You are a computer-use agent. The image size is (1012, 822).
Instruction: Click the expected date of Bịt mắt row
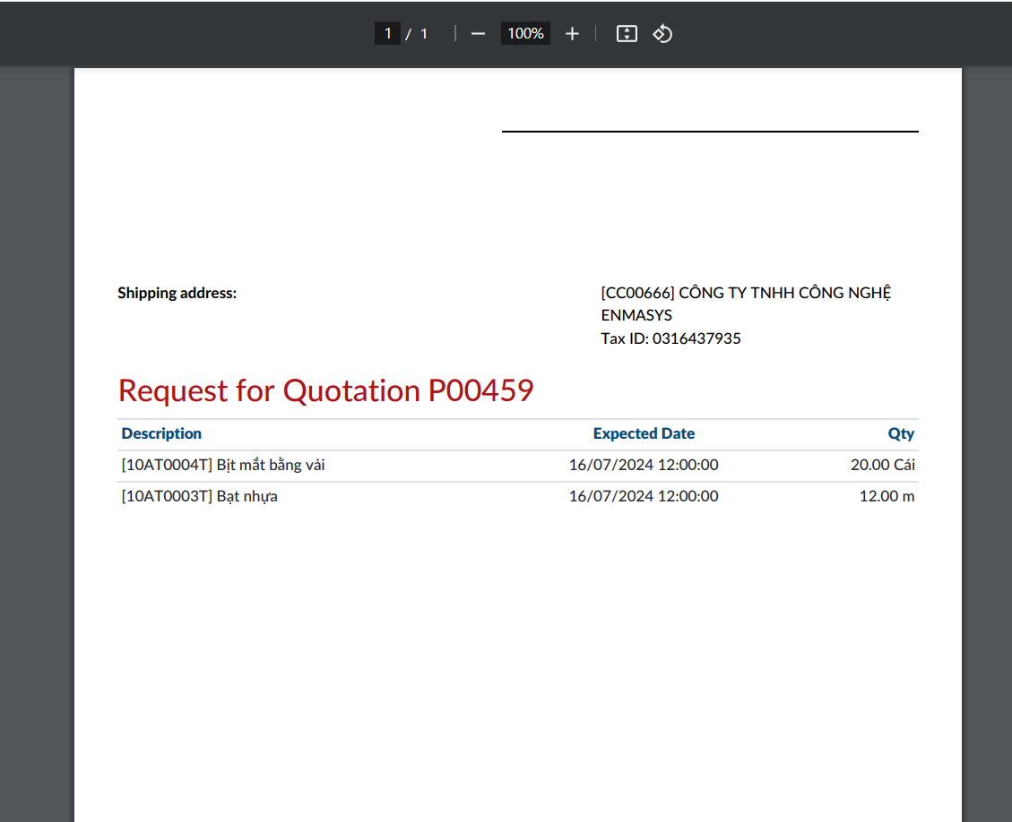click(x=644, y=466)
